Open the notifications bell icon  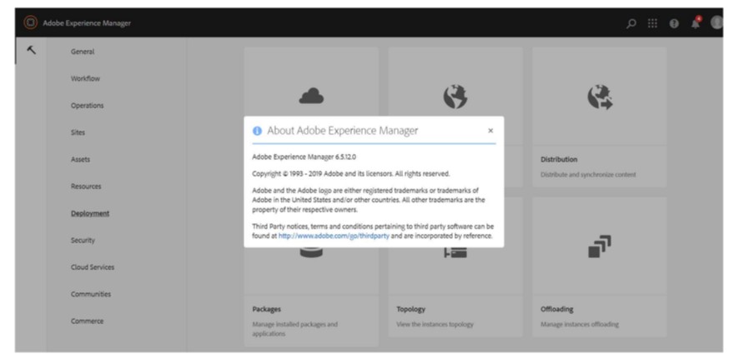coord(696,22)
